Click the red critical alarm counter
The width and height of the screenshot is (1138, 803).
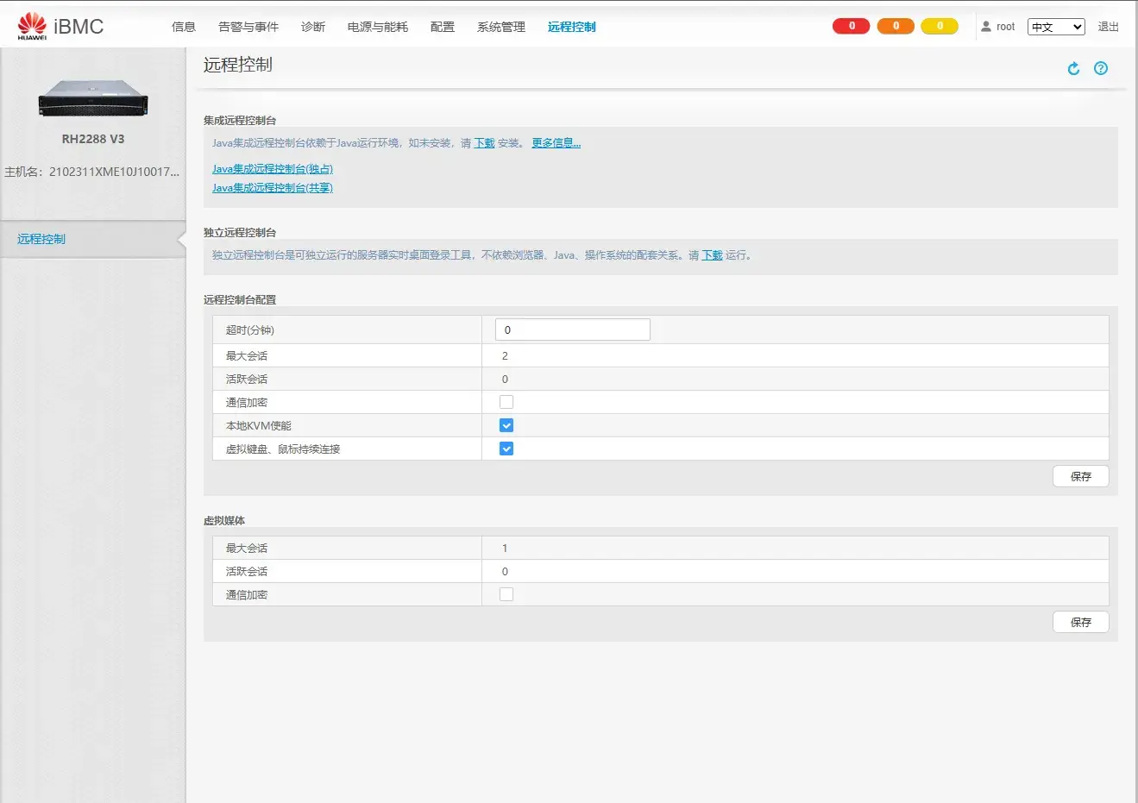point(851,26)
